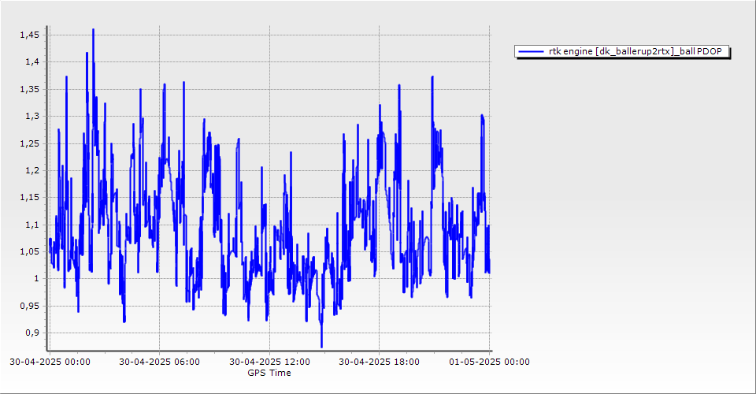Image resolution: width=756 pixels, height=394 pixels.
Task: Click the 30-04-2025 00:00 time axis label
Action: [x=50, y=362]
